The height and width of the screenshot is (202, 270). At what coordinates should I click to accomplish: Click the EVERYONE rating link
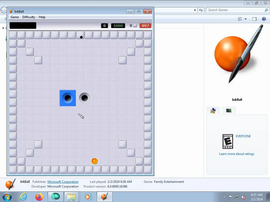tap(243, 136)
